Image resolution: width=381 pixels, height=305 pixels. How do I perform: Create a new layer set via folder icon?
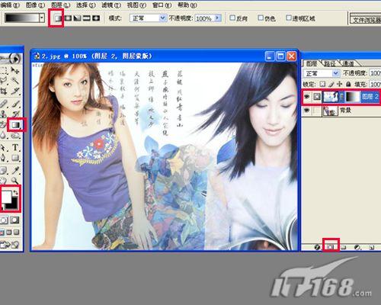(344, 247)
